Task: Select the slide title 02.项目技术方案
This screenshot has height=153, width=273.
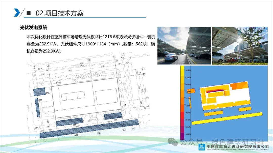Action: 60,13
